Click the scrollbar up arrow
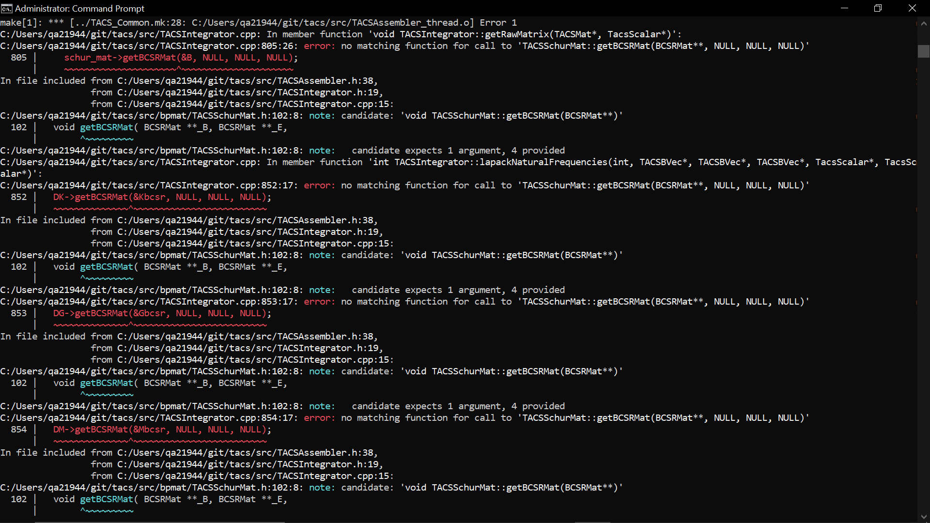Viewport: 930px width, 523px height. [924, 23]
